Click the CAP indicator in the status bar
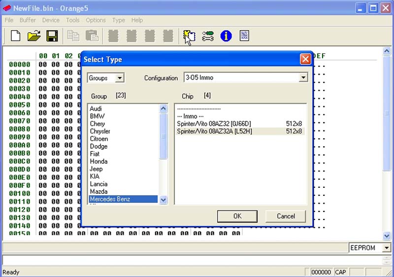394x277 pixels. [340, 272]
